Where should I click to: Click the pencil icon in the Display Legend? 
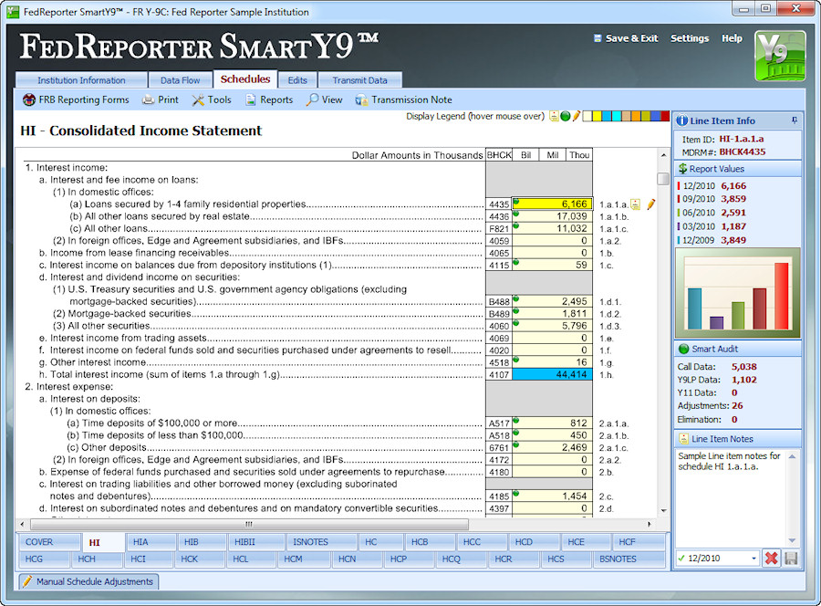(x=576, y=116)
